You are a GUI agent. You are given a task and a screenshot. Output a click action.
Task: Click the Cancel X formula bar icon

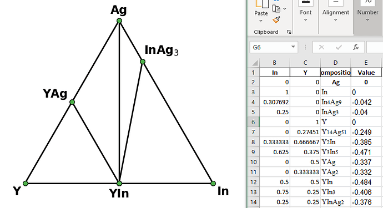[x=321, y=47]
